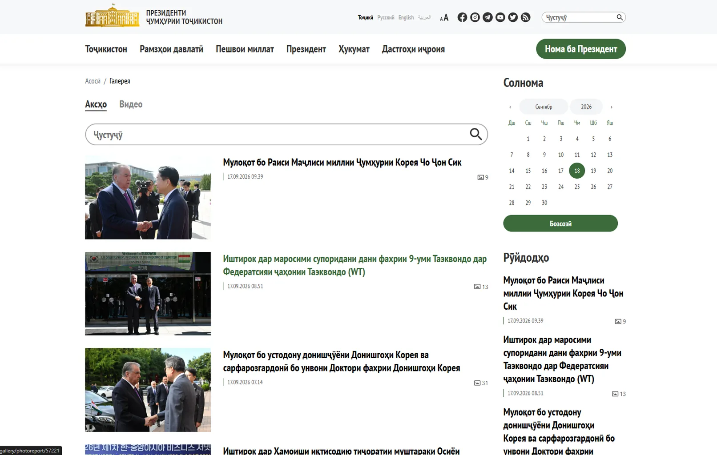This screenshot has width=717, height=455.
Task: Open the Сентябр month selector
Action: 544,107
